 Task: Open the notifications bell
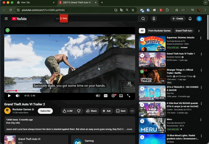pos(190,19)
